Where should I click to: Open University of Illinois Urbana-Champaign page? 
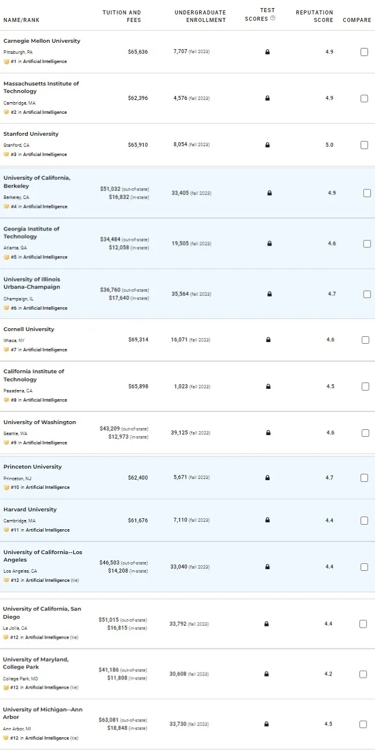coord(32,283)
